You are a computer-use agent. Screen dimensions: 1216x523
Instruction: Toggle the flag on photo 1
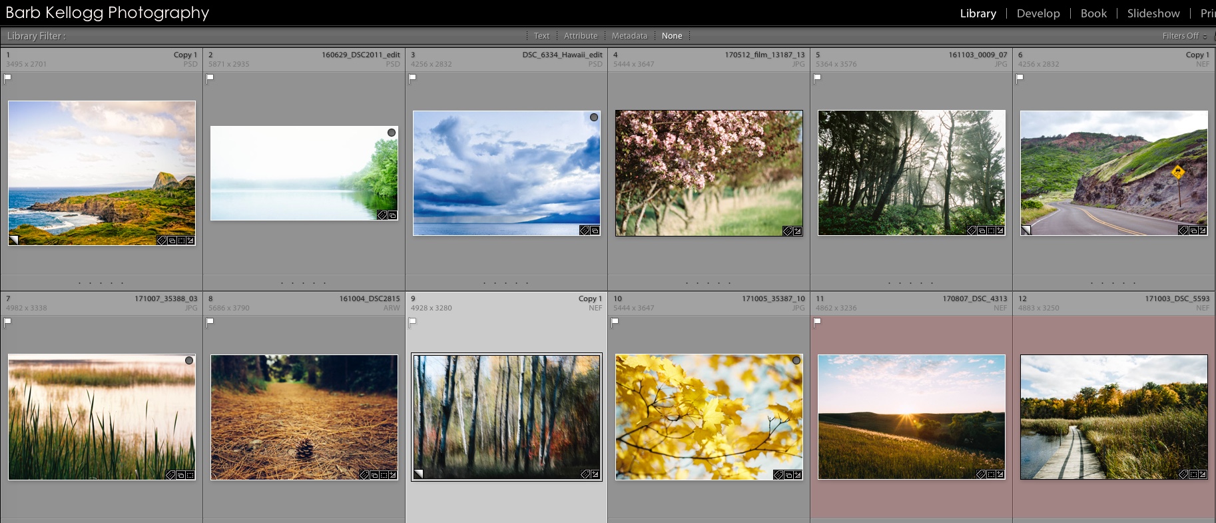(x=7, y=78)
